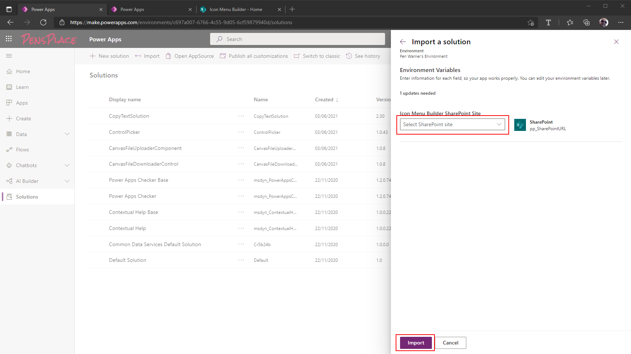Click the T extension icon in toolbar
This screenshot has width=631, height=354.
[548, 22]
